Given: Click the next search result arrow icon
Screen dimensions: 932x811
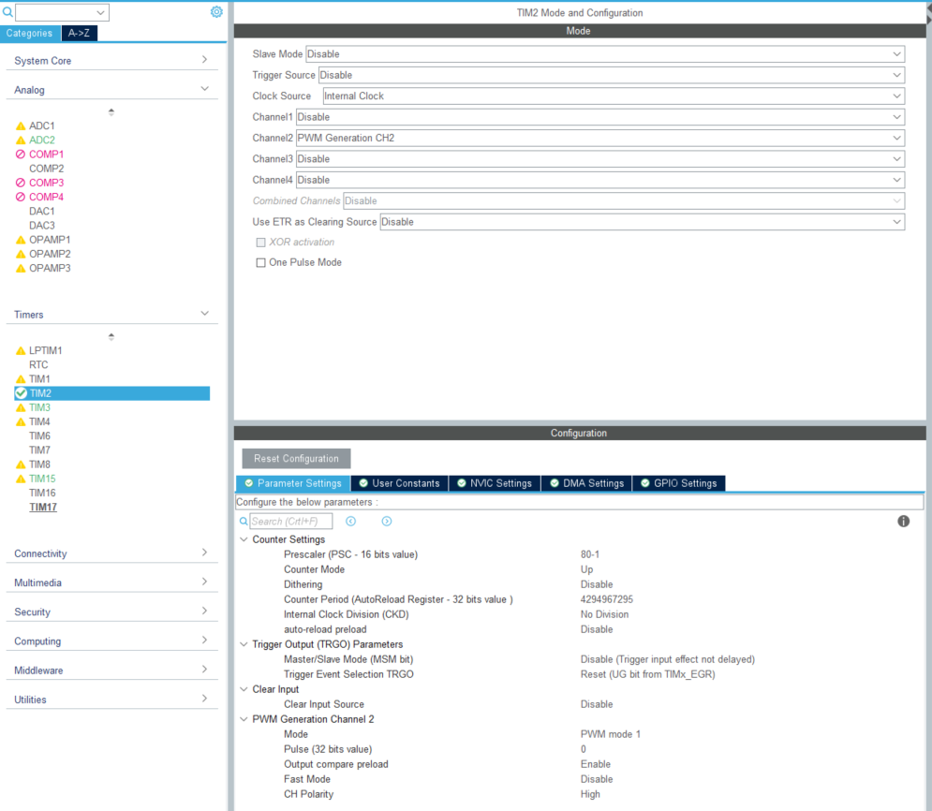Looking at the screenshot, I should click(x=386, y=521).
